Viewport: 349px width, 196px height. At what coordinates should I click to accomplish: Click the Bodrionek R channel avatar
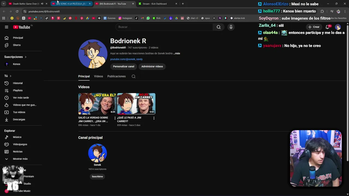pos(93,54)
